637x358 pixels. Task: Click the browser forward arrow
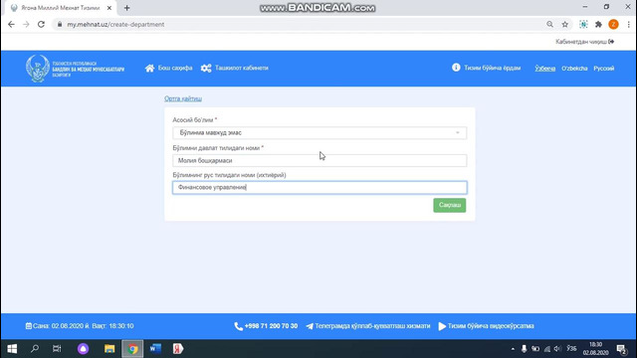(x=26, y=24)
